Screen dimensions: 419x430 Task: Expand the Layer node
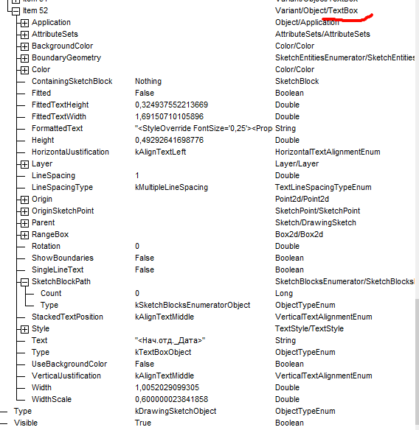(x=24, y=164)
